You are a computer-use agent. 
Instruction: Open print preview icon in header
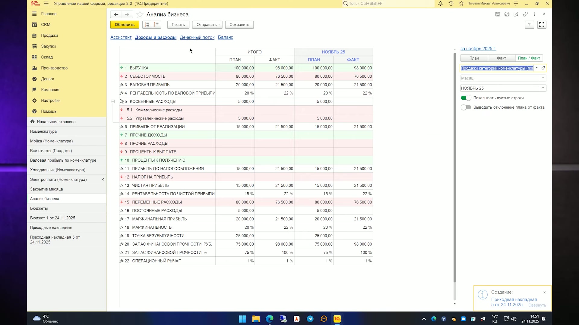pyautogui.click(x=516, y=14)
